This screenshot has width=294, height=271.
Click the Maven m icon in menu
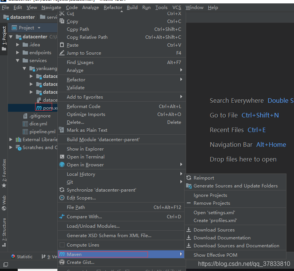(62, 254)
